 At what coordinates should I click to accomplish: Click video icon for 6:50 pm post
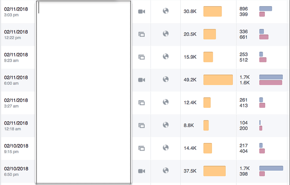(142, 171)
